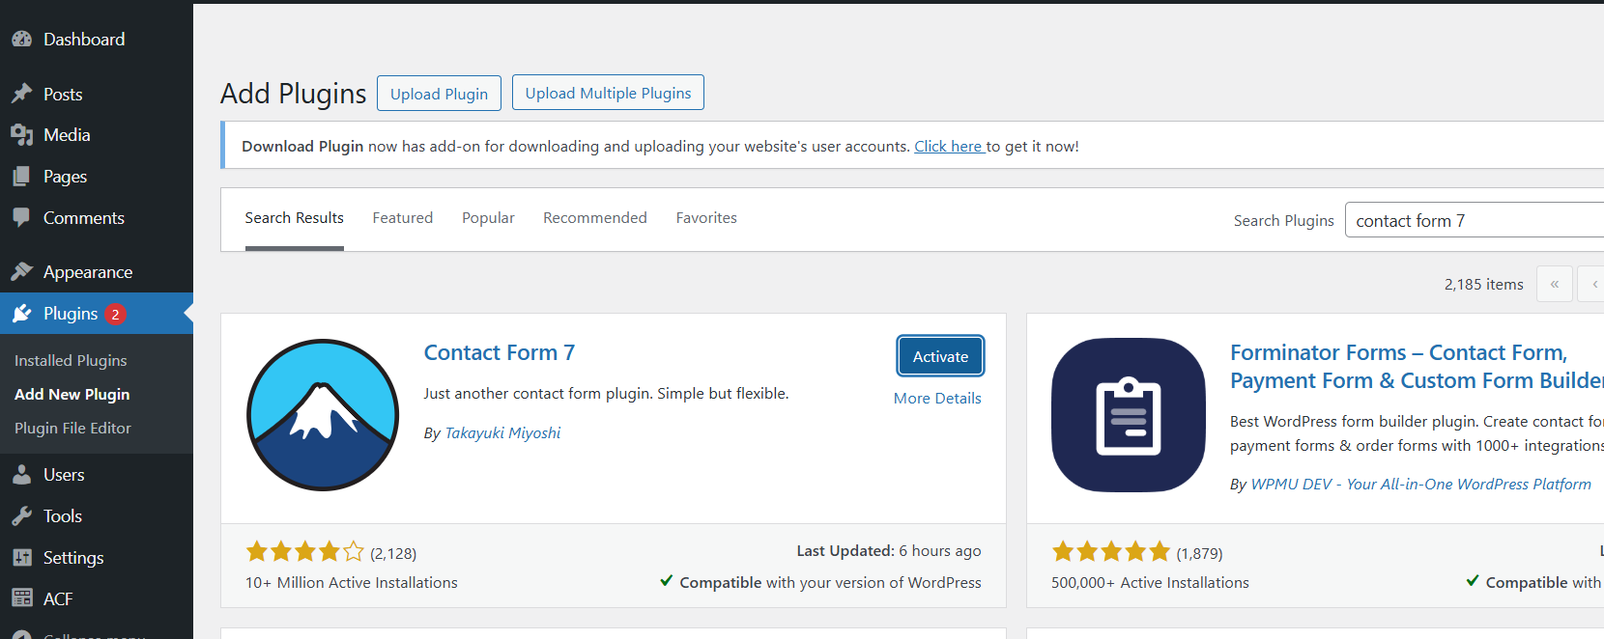Click the Users person icon

(22, 475)
